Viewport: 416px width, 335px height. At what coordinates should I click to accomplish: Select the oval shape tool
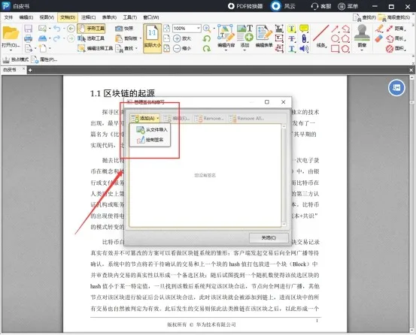coord(335,38)
